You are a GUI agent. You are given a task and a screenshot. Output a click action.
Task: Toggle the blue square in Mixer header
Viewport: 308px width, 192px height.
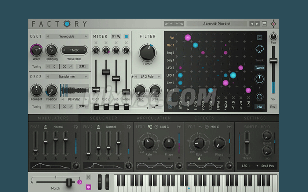coord(126,37)
